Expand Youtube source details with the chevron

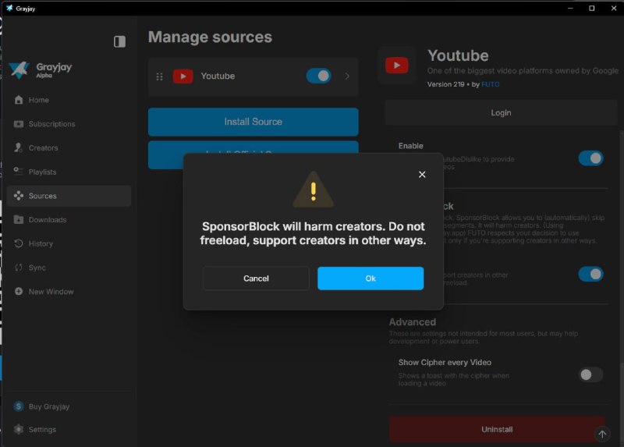(347, 76)
